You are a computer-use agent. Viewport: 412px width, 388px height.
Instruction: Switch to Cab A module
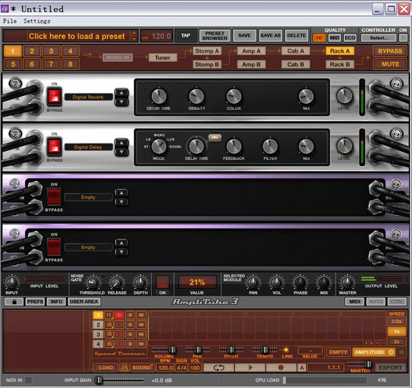(295, 51)
